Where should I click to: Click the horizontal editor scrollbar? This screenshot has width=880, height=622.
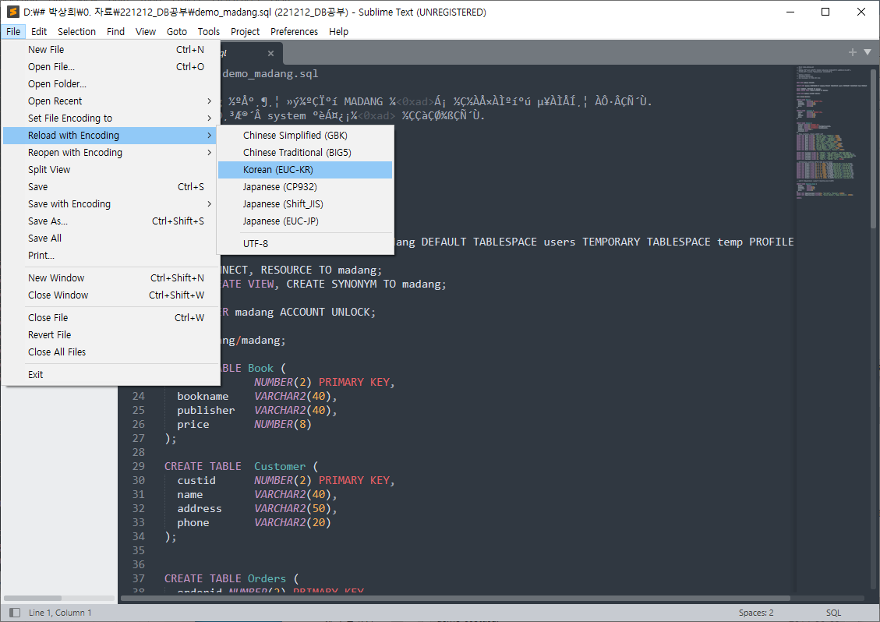tap(455, 598)
